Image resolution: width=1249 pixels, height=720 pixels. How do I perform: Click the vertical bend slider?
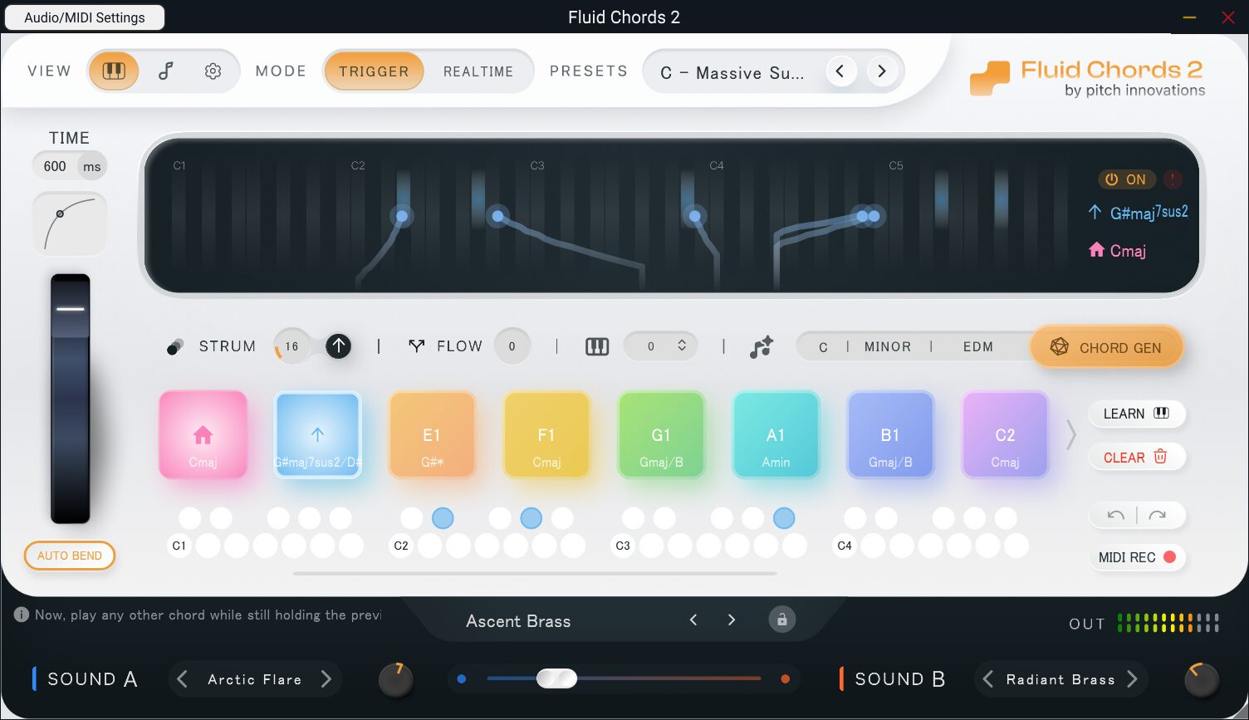pos(71,399)
